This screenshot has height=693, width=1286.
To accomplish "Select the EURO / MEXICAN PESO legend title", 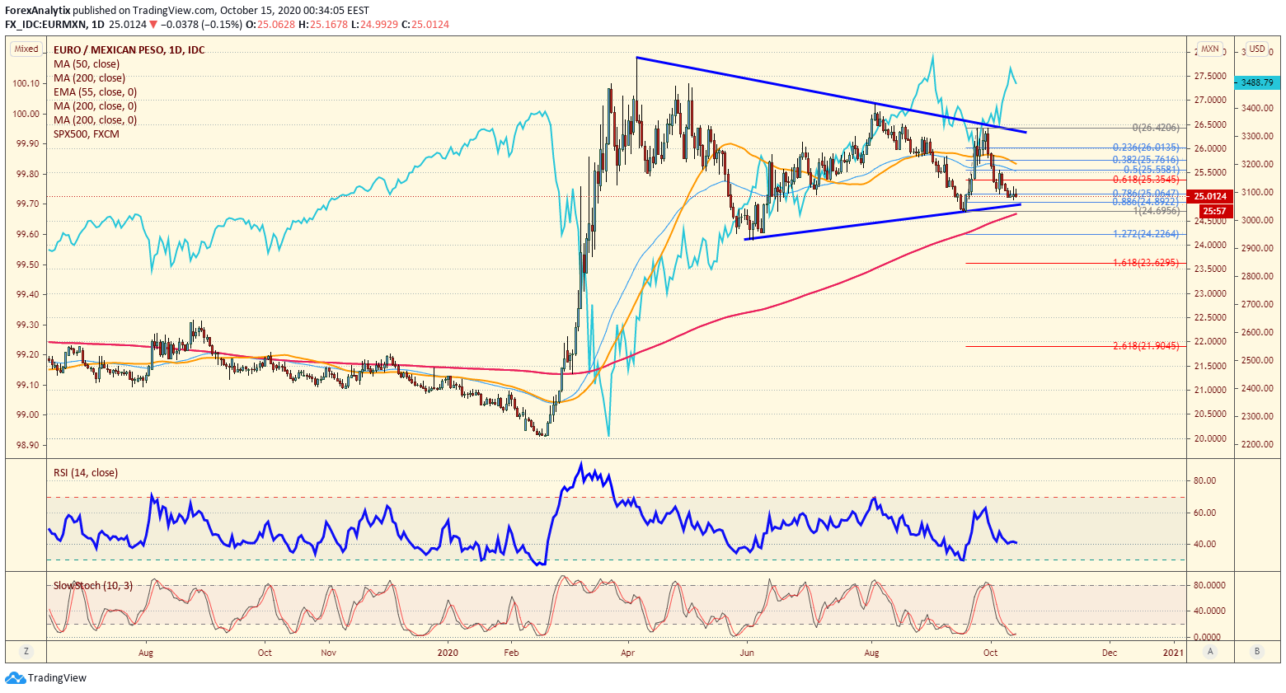I will pos(129,50).
